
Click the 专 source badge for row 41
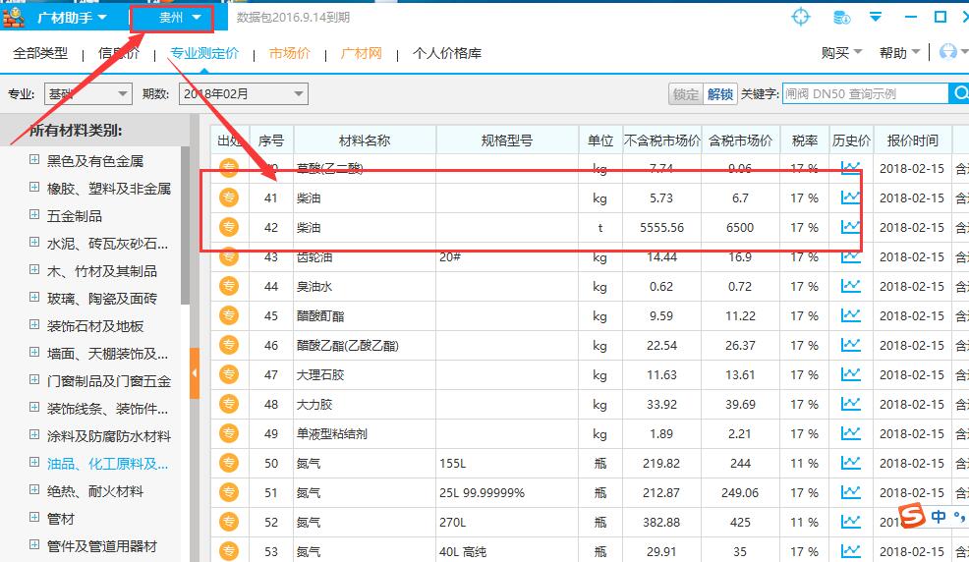coord(229,197)
